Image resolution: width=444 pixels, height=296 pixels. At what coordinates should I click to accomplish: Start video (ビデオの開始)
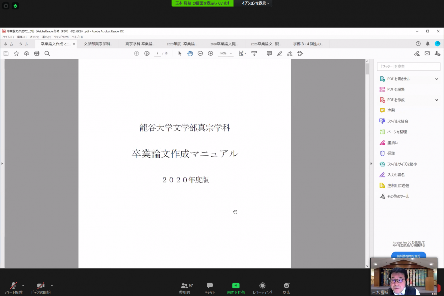tap(41, 288)
